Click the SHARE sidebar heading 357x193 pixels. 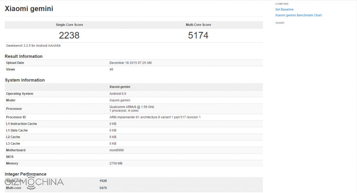(280, 23)
